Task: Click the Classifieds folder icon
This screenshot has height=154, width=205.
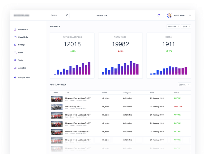Action: [15, 37]
